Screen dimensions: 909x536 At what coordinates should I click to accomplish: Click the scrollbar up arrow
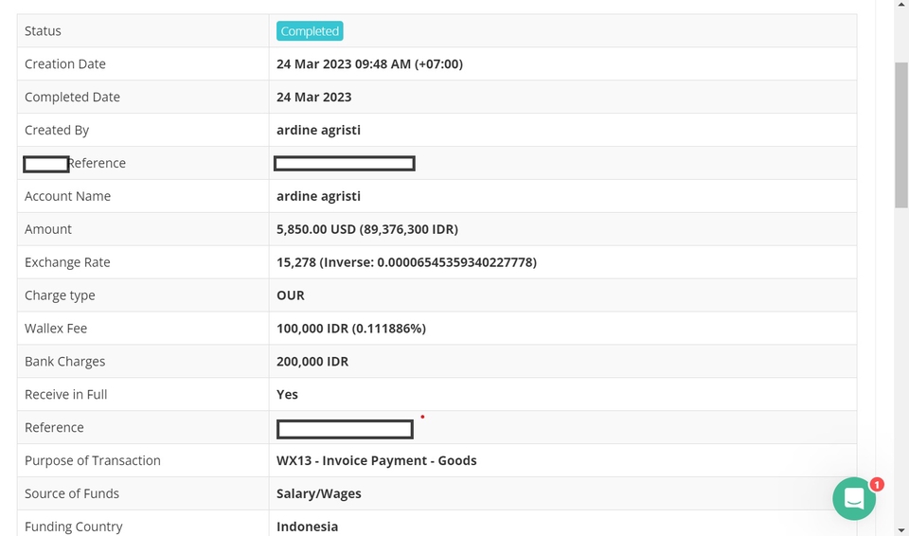pyautogui.click(x=901, y=5)
